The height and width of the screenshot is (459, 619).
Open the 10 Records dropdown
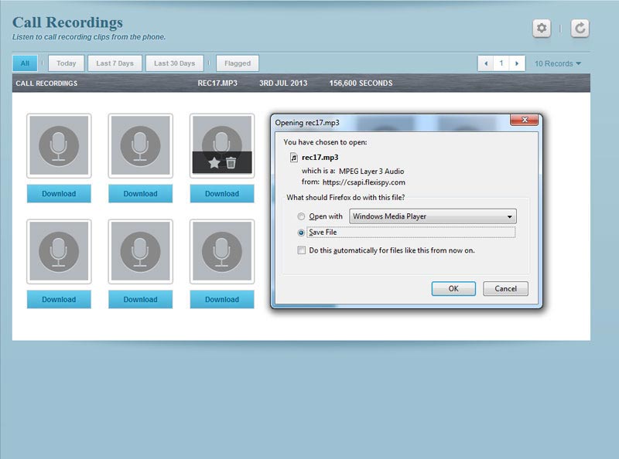558,63
